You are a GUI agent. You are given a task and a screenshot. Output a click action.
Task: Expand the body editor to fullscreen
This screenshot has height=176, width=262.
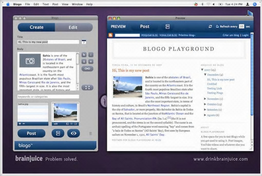pyautogui.click(x=87, y=88)
